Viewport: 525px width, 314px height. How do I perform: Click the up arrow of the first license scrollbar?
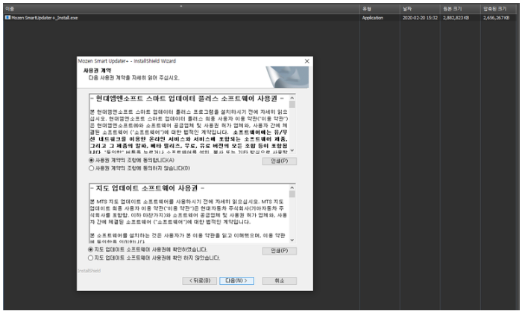tap(292, 98)
